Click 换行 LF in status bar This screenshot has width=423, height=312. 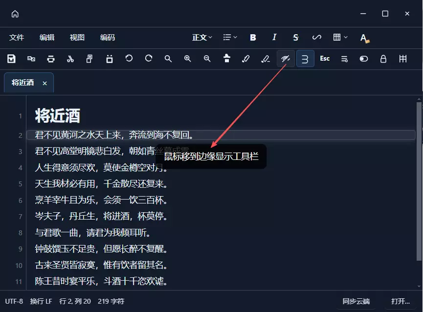point(41,301)
